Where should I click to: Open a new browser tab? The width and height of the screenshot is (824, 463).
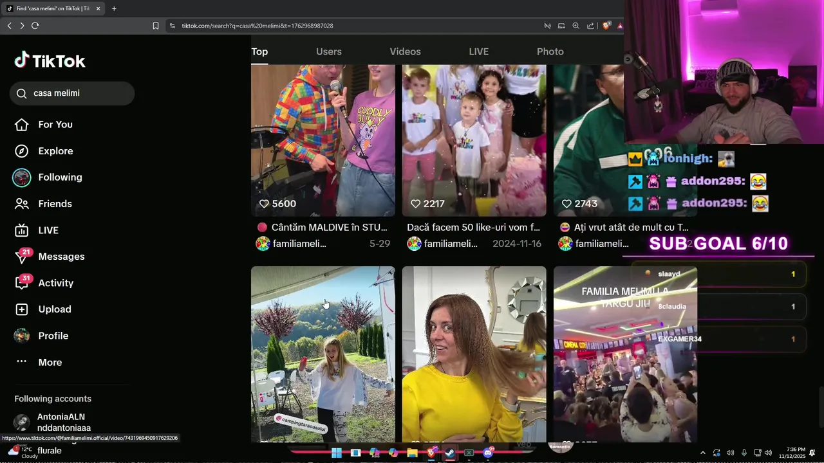(114, 8)
